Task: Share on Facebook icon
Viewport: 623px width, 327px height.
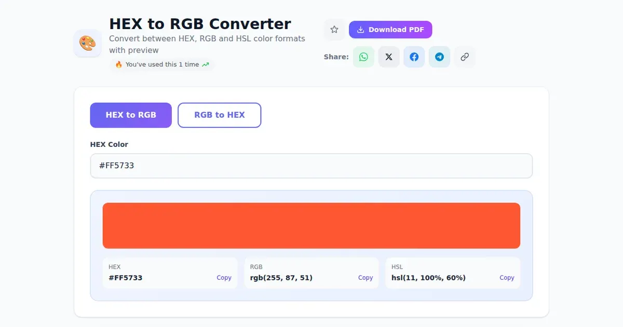Action: pos(414,57)
